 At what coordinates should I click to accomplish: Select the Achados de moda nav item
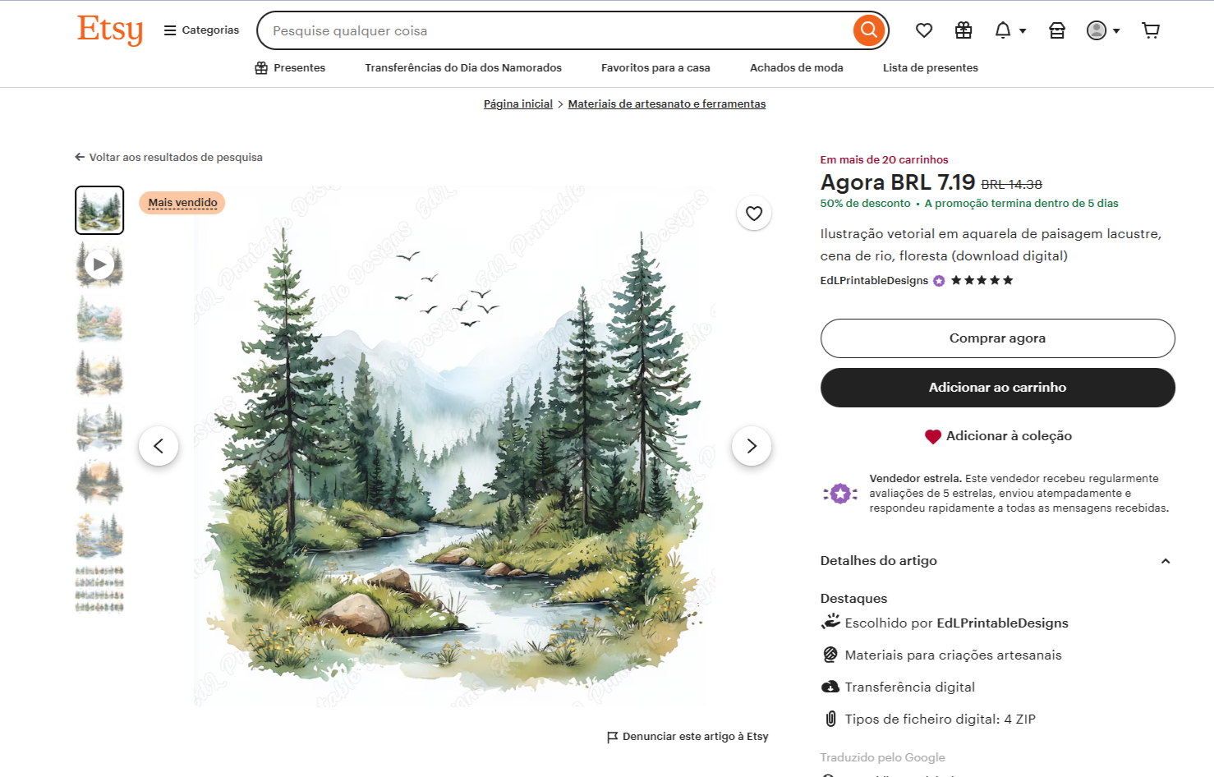(796, 67)
